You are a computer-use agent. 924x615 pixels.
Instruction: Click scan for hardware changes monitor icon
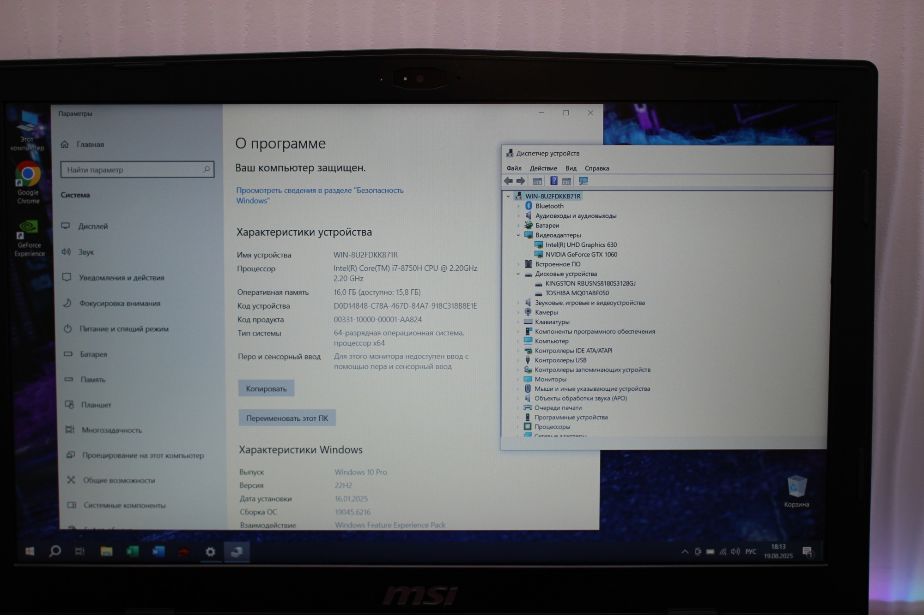tap(583, 181)
